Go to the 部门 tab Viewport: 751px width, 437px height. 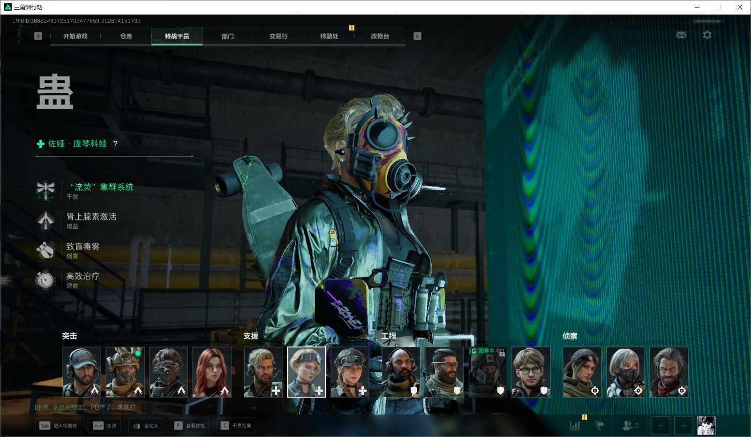pos(228,36)
